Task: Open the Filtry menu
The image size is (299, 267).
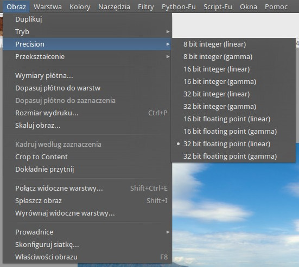Action: 146,7
